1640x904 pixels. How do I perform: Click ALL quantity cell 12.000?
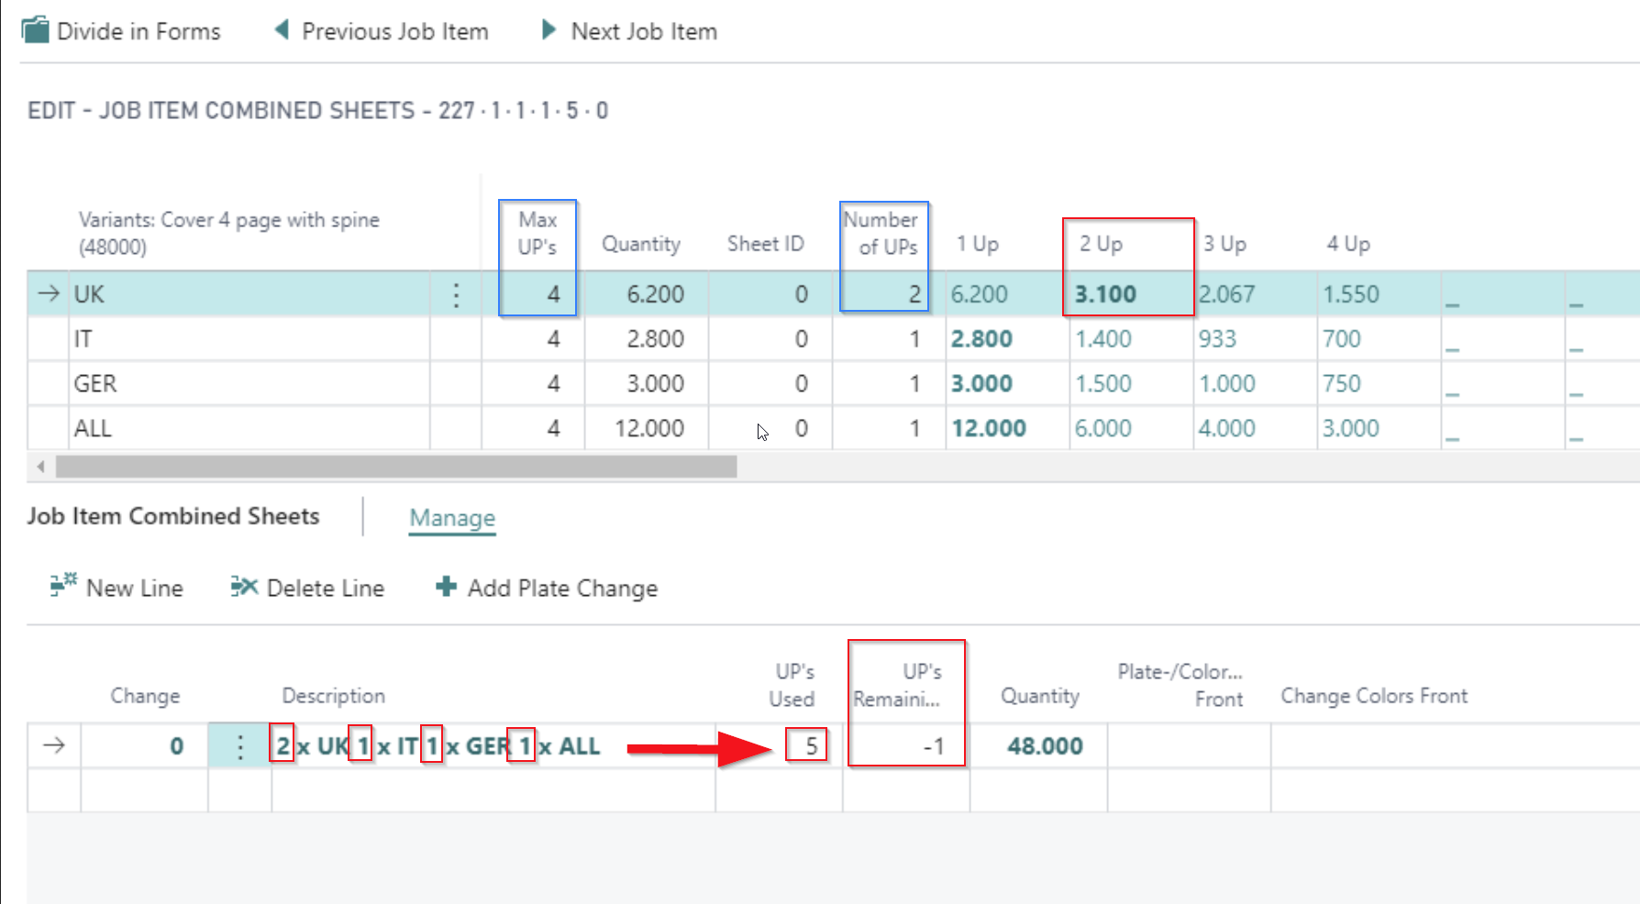coord(646,428)
